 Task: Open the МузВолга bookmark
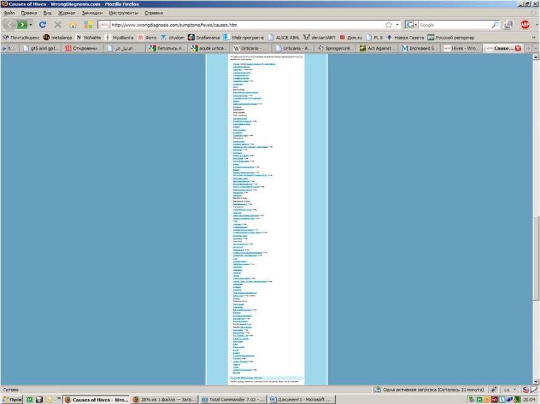click(119, 37)
